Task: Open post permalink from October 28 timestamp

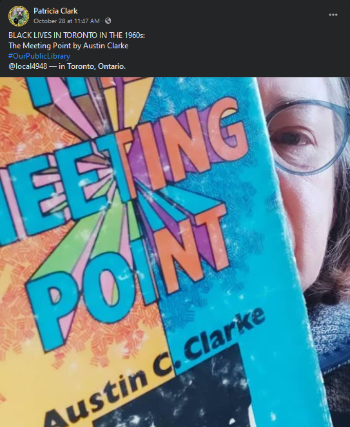Action: [x=66, y=21]
